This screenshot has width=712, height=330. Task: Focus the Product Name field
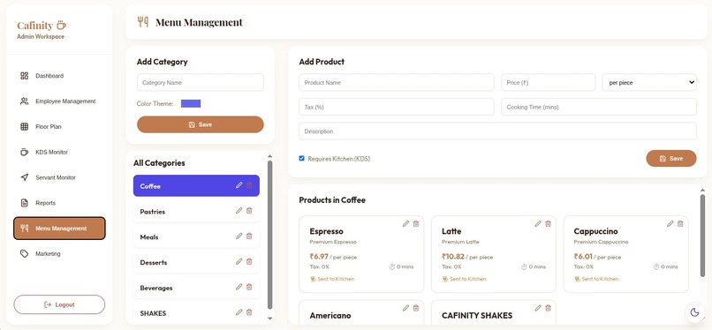click(397, 83)
